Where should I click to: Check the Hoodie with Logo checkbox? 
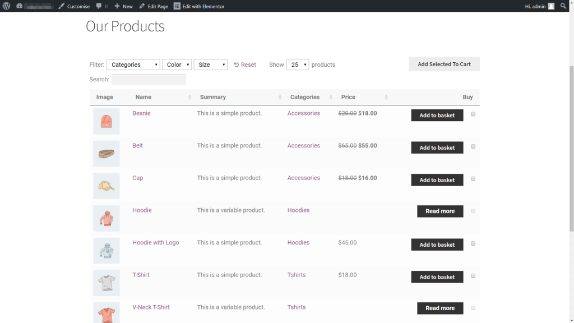pos(473,243)
